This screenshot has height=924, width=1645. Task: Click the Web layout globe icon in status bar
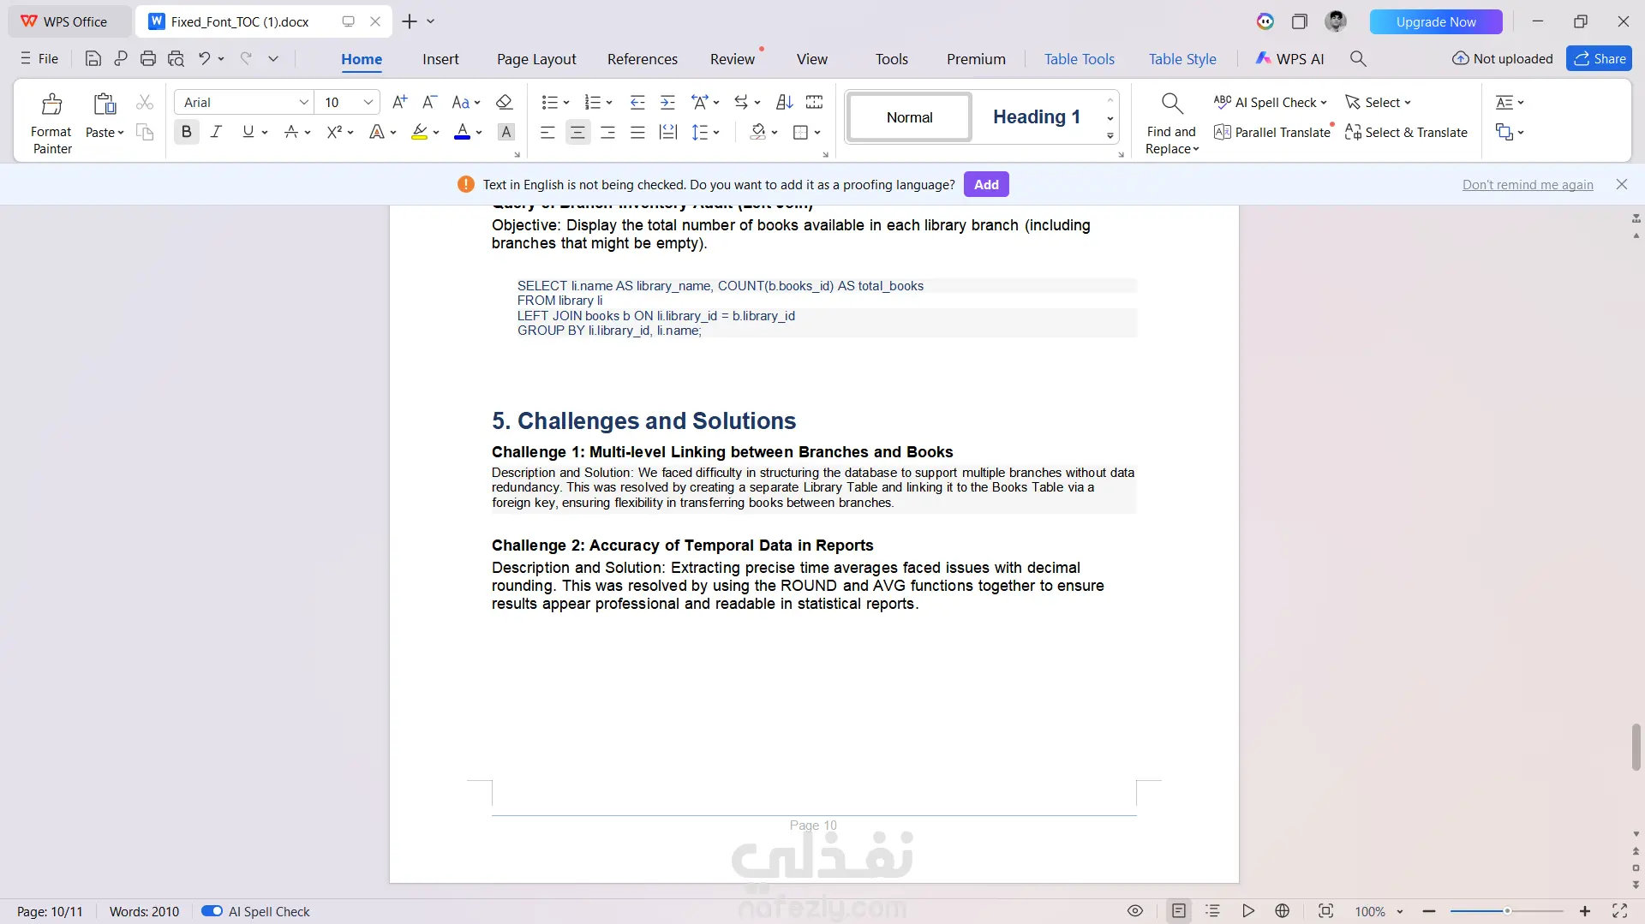click(1283, 911)
